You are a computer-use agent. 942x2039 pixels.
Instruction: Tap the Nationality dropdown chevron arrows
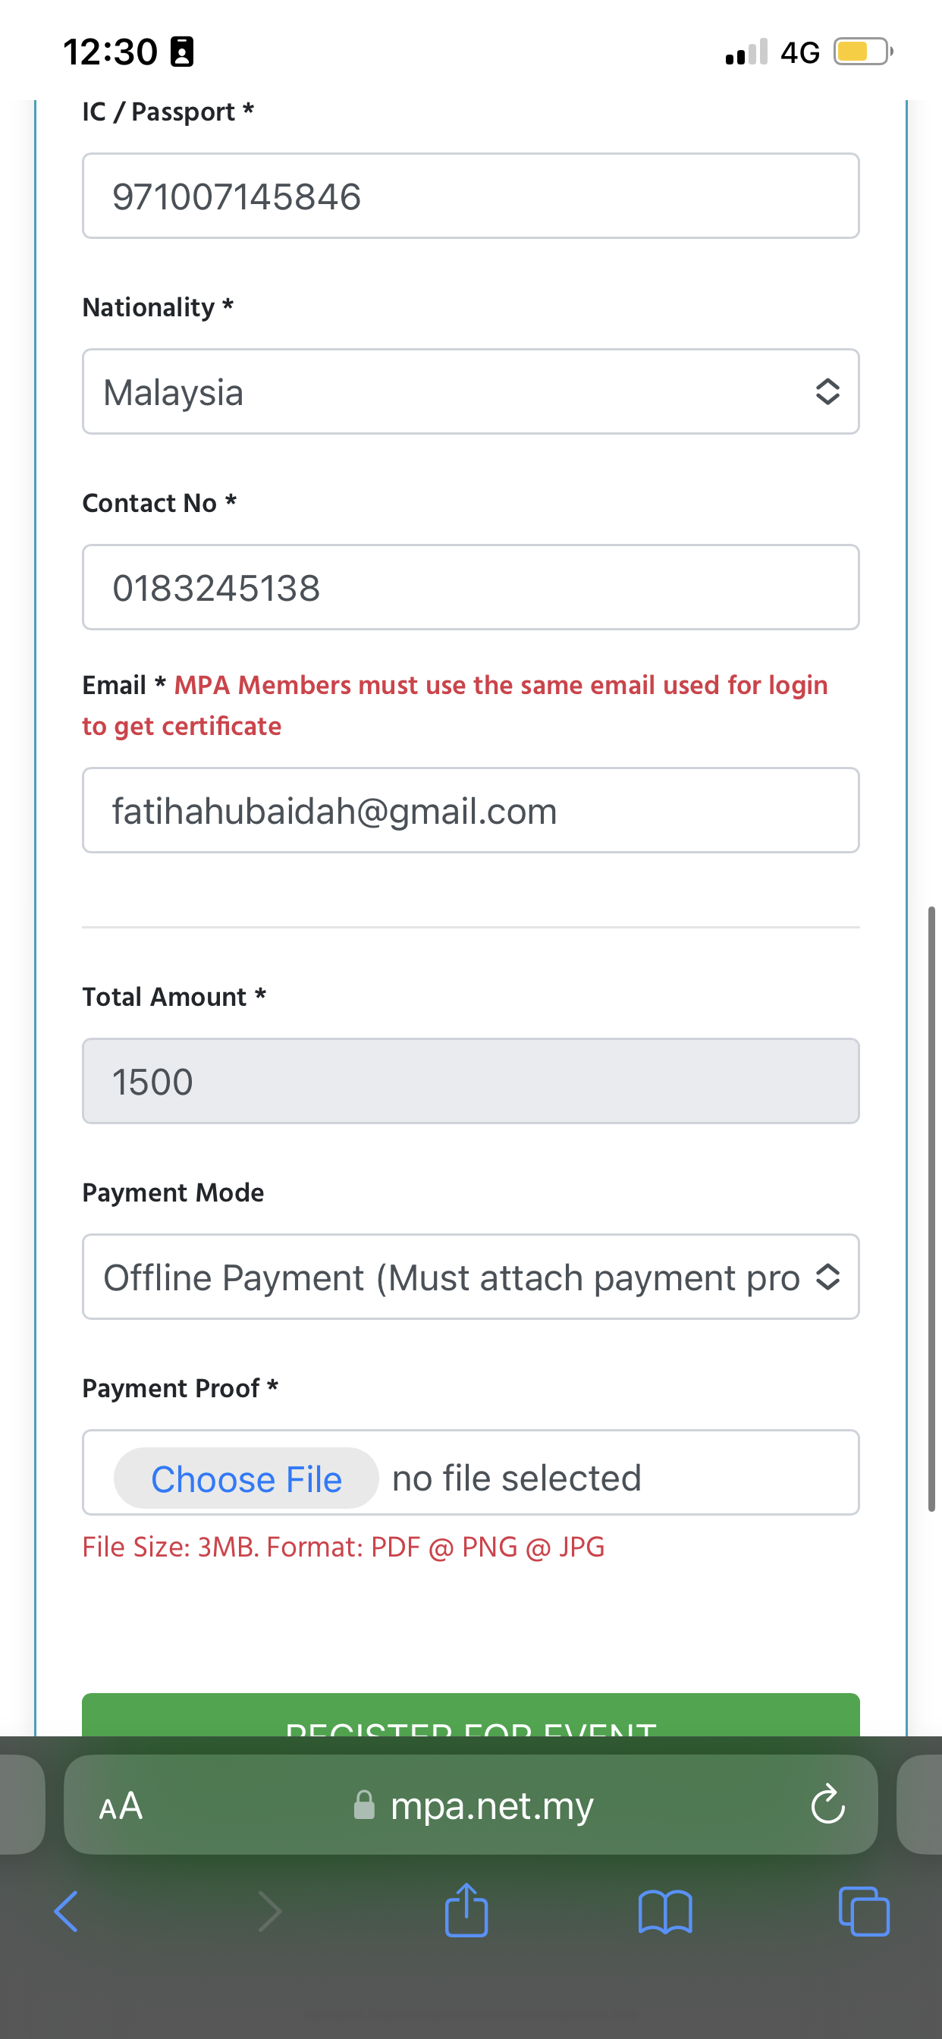[x=827, y=392]
